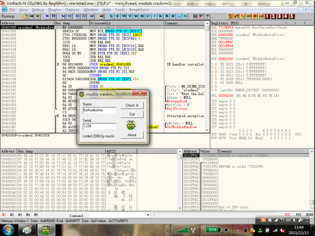Click the red number 1 toolbar button
315x236 pixels.
click(267, 16)
